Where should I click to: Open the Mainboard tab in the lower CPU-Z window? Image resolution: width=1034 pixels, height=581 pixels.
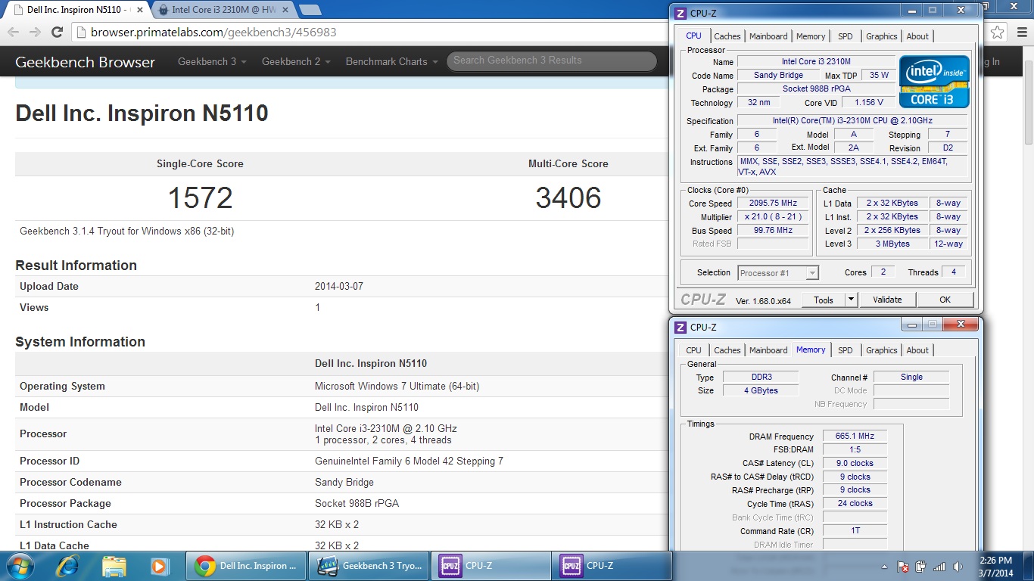768,350
